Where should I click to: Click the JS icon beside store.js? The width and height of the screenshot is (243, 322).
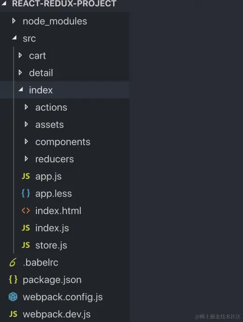click(x=26, y=245)
